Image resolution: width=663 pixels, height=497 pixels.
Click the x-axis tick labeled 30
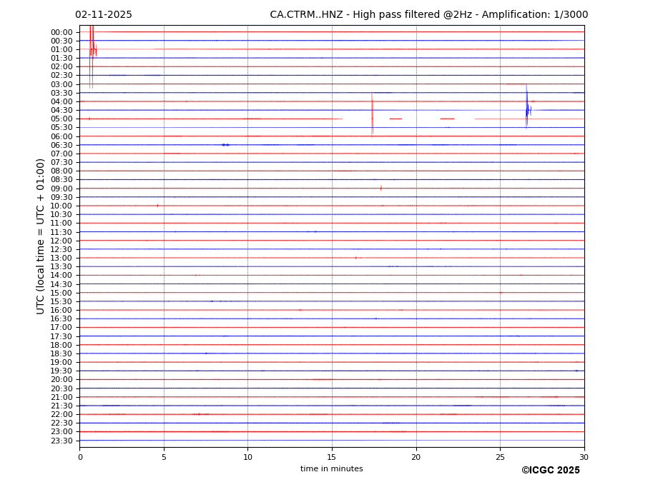584,457
